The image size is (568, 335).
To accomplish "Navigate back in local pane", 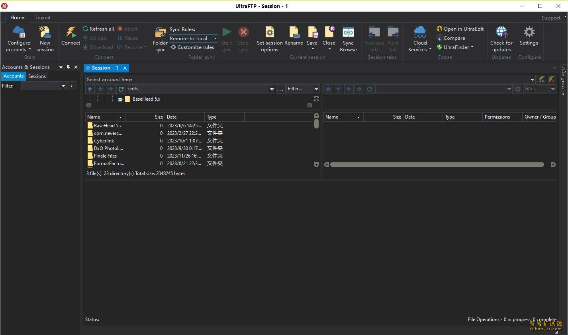I will point(100,89).
